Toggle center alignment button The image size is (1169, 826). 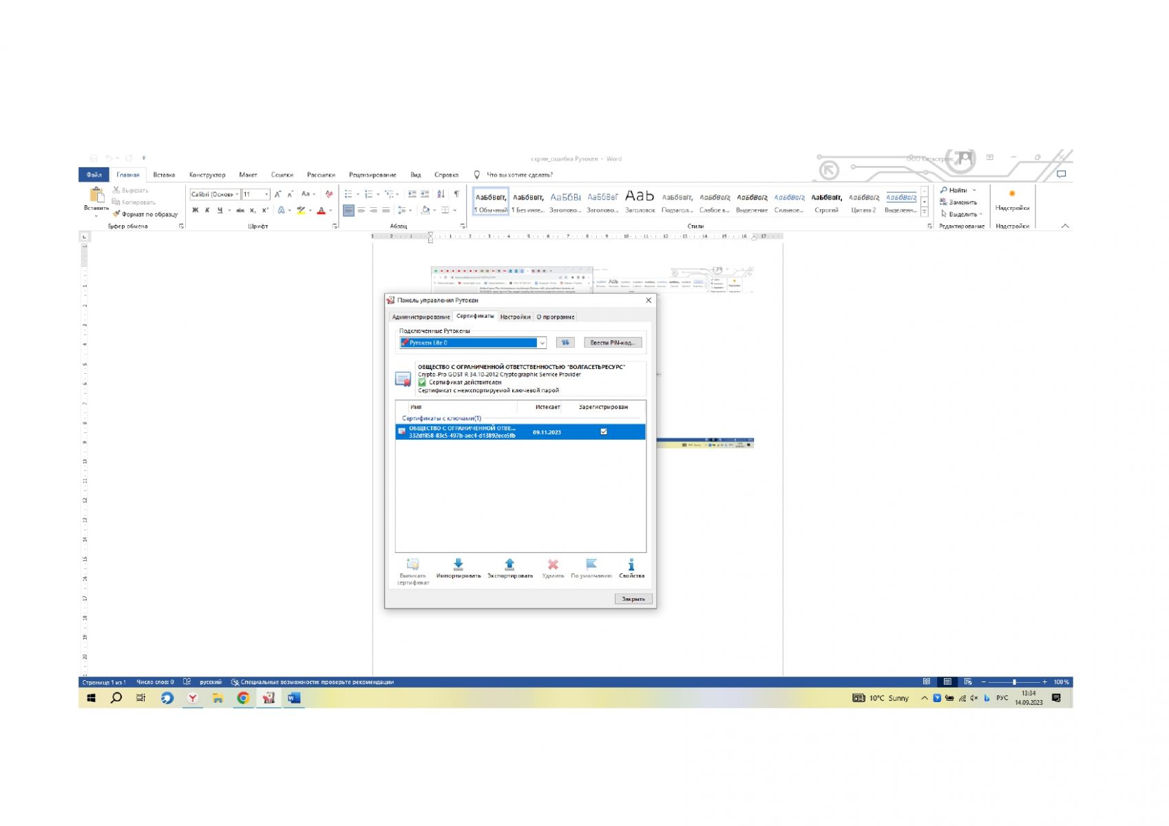point(361,210)
